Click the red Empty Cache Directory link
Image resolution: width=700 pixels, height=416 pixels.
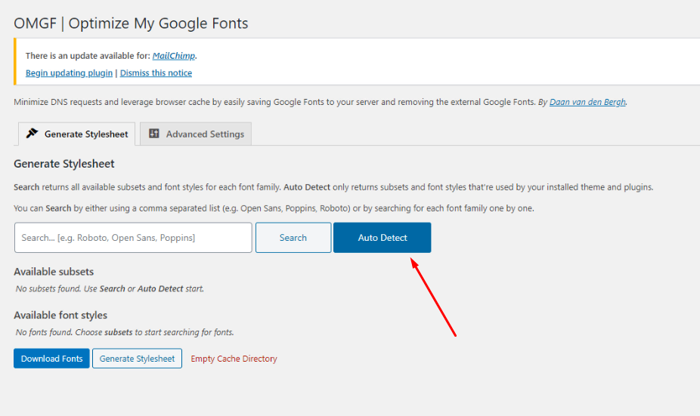(x=234, y=359)
